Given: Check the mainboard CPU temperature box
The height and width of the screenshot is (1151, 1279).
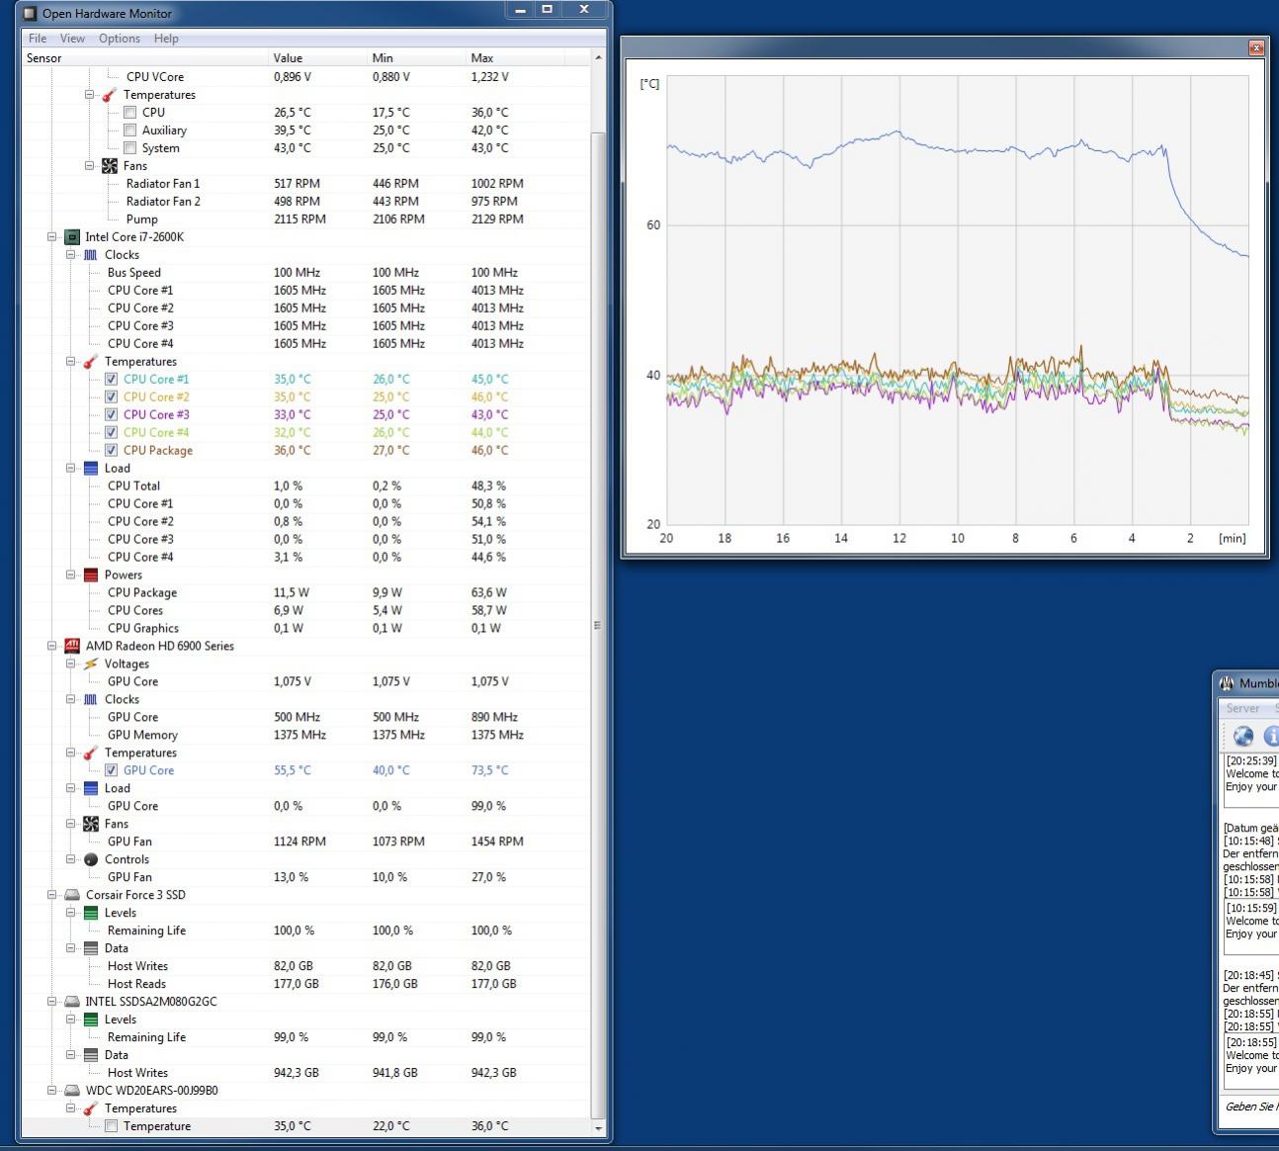Looking at the screenshot, I should [x=129, y=113].
